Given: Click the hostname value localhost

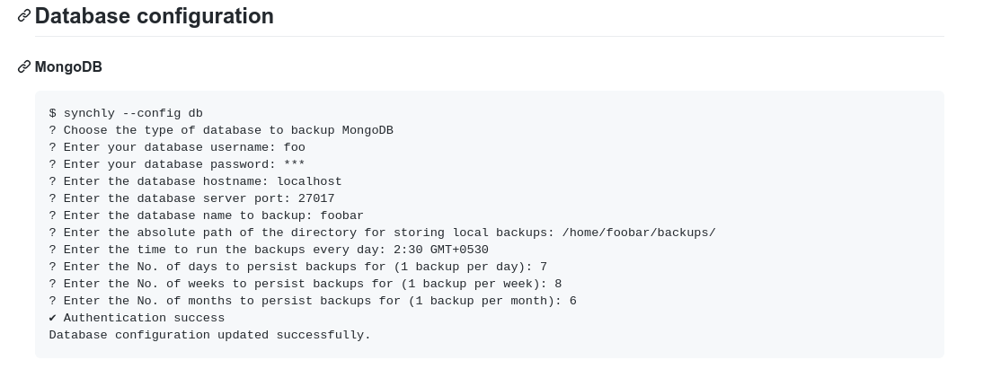Looking at the screenshot, I should coord(309,181).
